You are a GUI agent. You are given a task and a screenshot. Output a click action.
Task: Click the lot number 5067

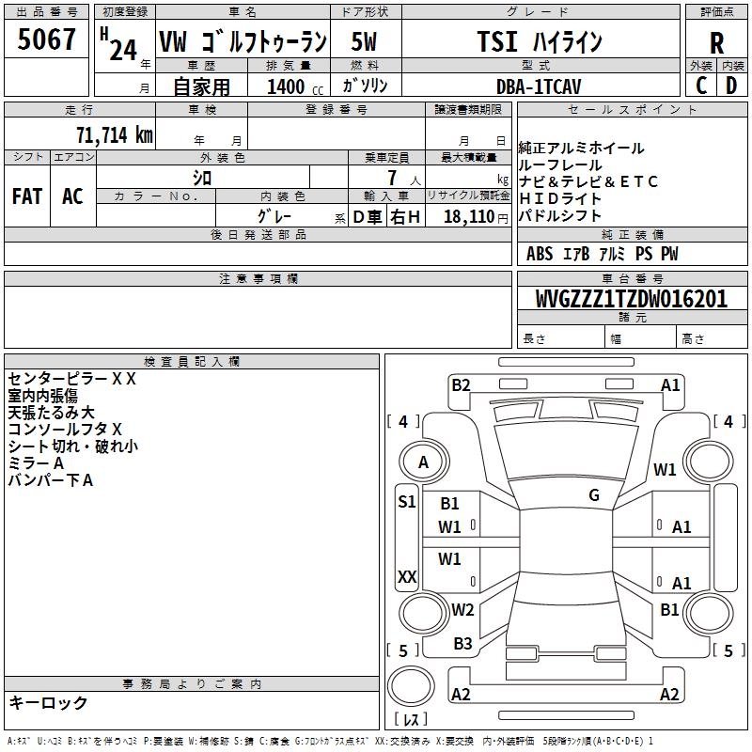tap(46, 42)
